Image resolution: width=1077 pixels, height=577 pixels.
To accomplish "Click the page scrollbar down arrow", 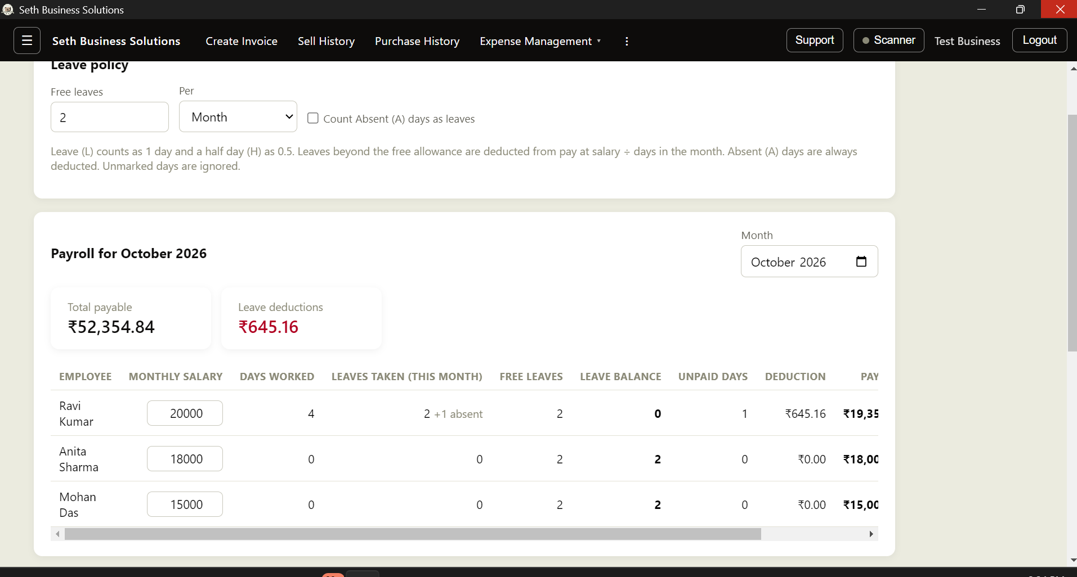I will [1072, 560].
